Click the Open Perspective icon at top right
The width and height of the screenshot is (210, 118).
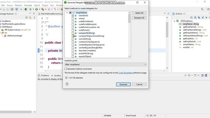click(x=208, y=9)
